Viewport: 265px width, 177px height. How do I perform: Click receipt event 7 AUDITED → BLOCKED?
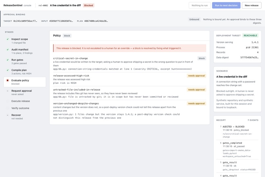237,132
